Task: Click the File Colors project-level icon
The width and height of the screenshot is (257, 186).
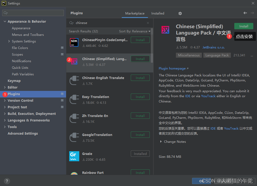Action: coord(62,48)
